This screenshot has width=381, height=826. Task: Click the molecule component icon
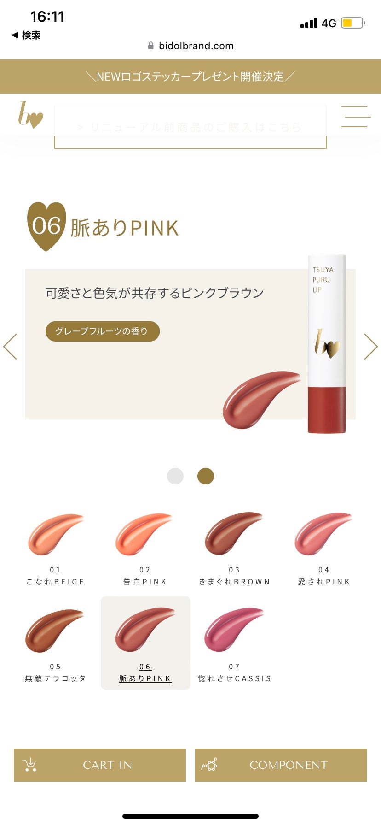(209, 765)
